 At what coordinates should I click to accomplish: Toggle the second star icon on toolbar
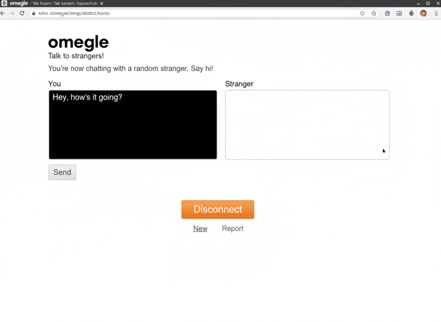374,13
